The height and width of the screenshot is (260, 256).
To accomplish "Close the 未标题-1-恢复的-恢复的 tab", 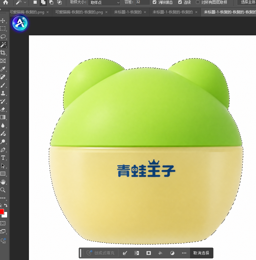I will coord(196,12).
